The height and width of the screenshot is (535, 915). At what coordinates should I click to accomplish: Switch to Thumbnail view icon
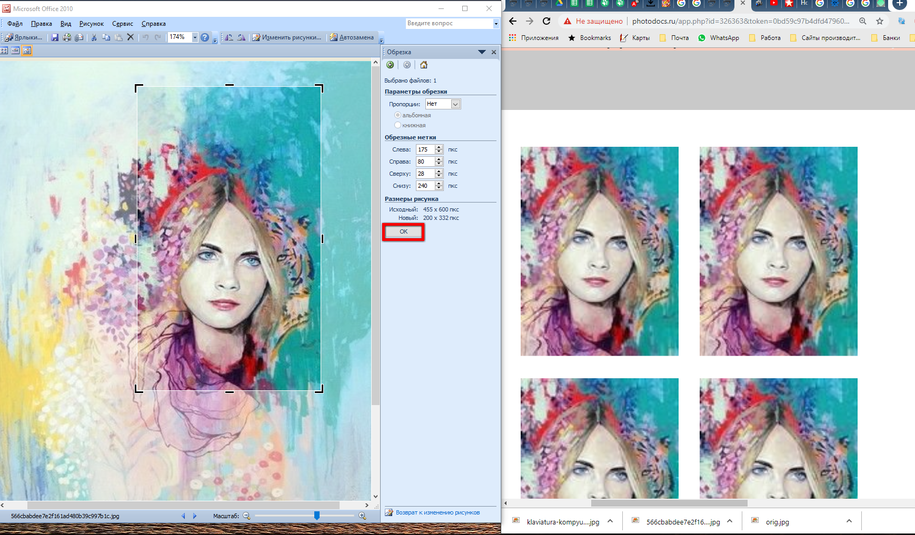click(4, 51)
